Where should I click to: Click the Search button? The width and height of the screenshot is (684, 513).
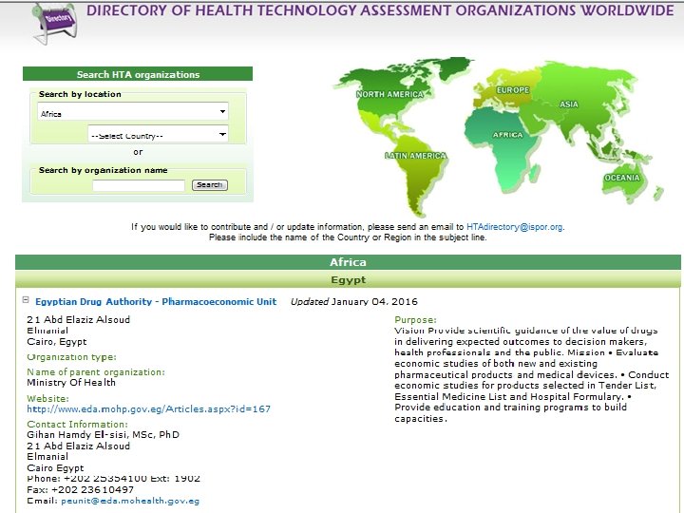point(210,185)
